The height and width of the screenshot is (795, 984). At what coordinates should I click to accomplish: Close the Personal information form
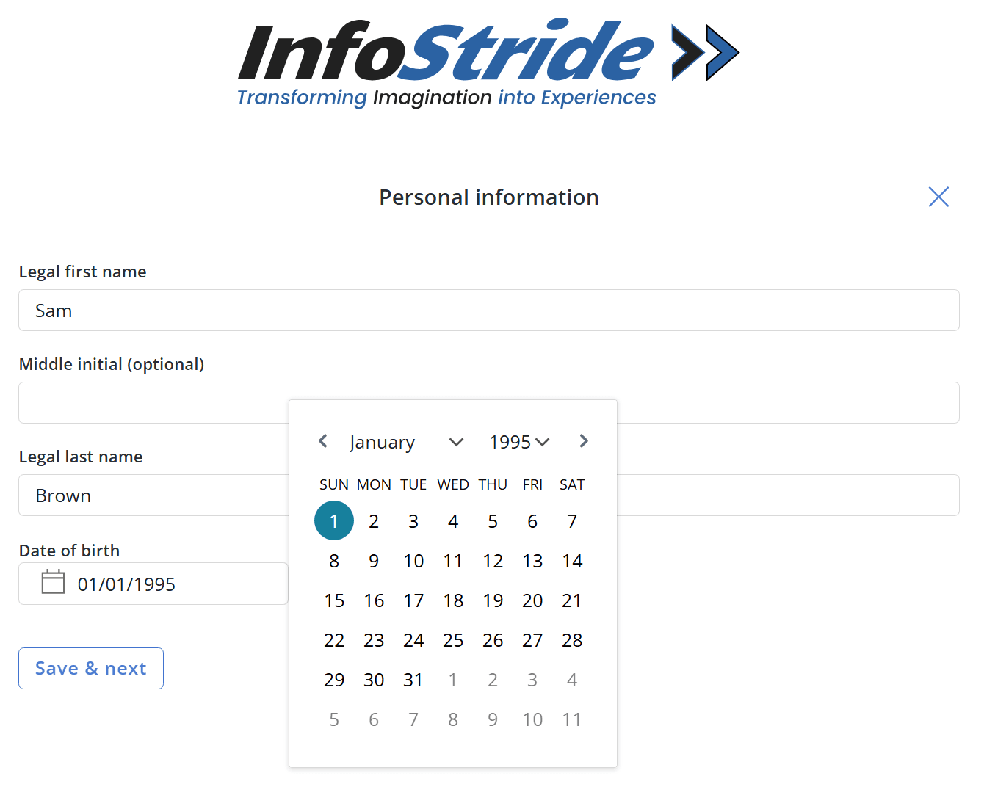click(x=938, y=197)
